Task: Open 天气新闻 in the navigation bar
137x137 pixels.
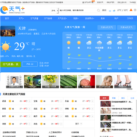Action: (48, 18)
